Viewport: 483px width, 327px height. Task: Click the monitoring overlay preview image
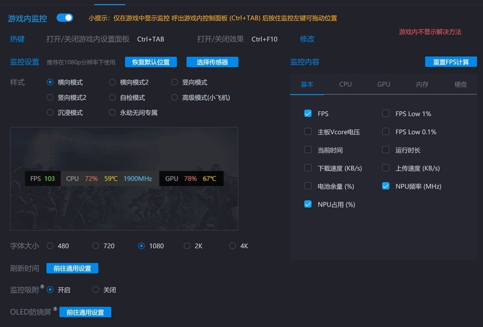point(124,178)
